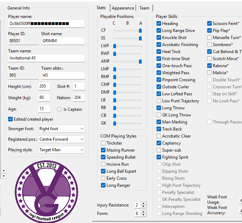
Task: Switch to the Team tab
Action: 144,8
